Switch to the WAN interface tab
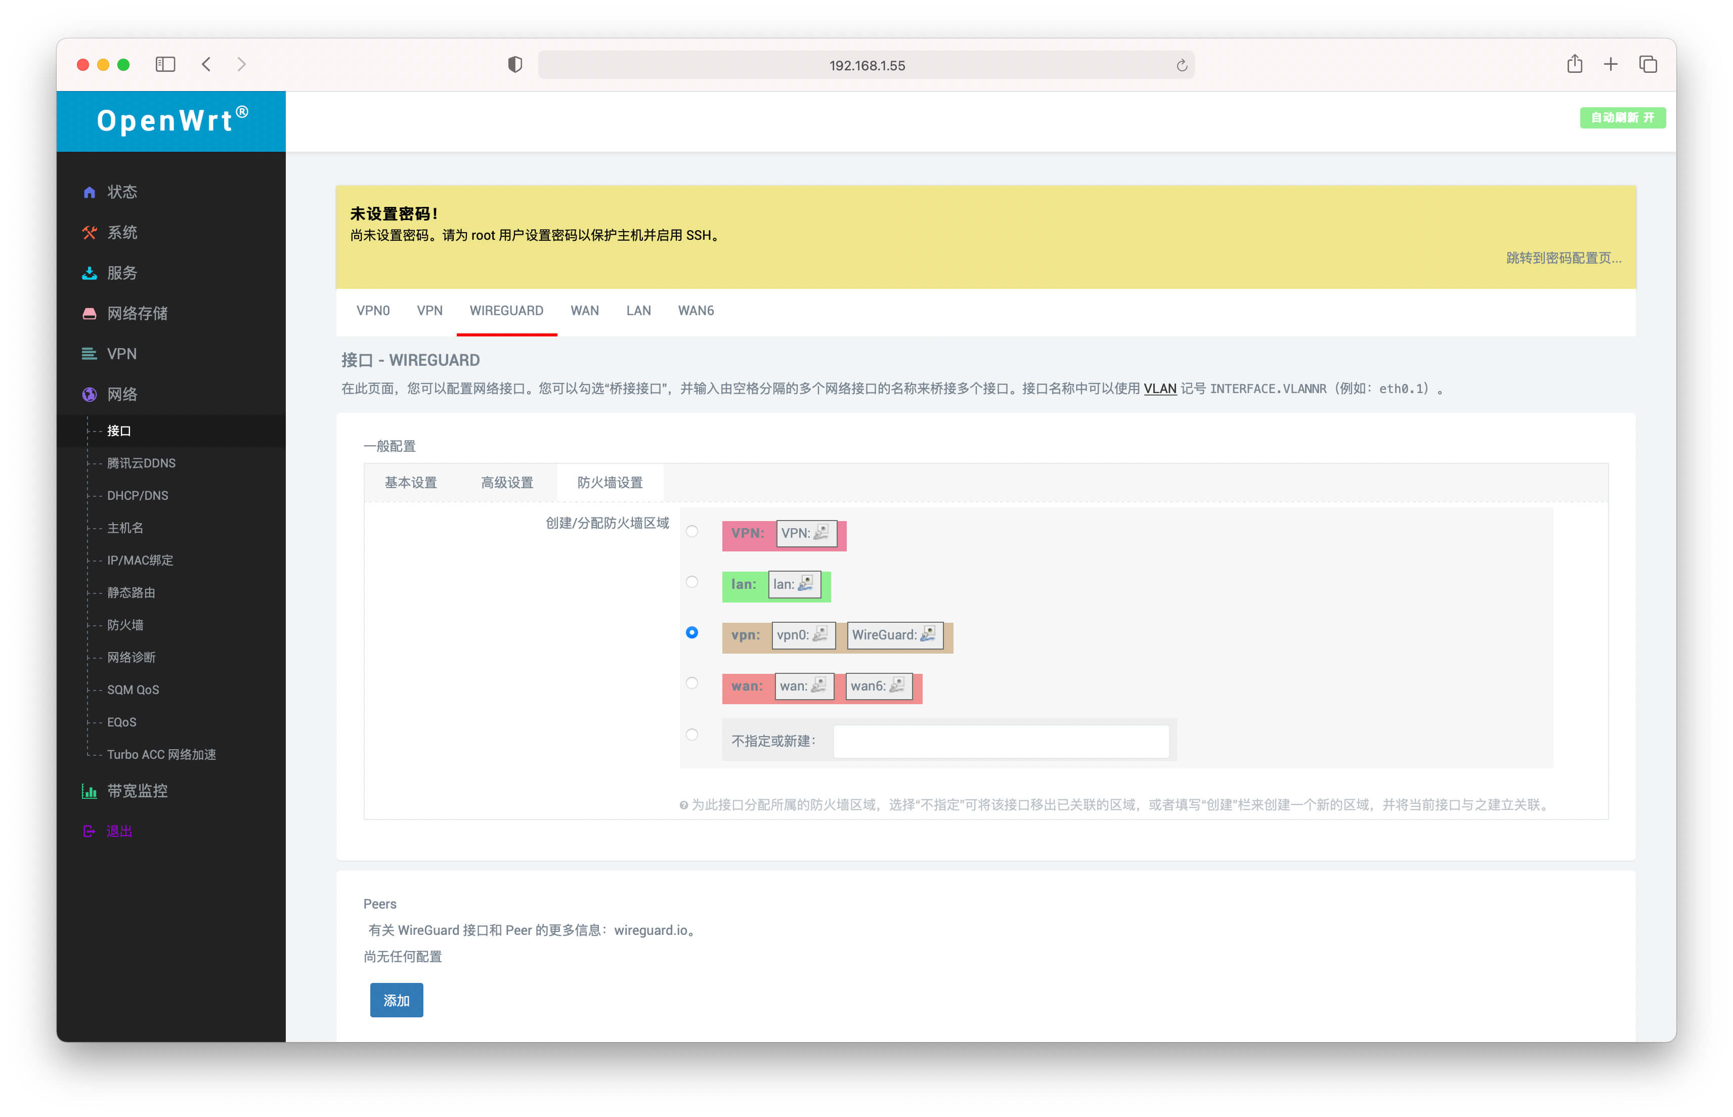Image resolution: width=1733 pixels, height=1117 pixels. [584, 311]
